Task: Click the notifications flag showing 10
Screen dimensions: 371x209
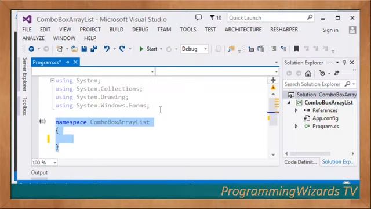Action: pyautogui.click(x=216, y=17)
